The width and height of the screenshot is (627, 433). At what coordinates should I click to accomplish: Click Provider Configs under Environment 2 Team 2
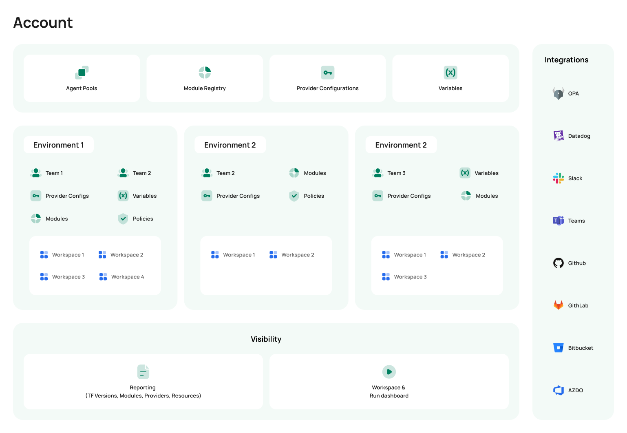point(238,196)
